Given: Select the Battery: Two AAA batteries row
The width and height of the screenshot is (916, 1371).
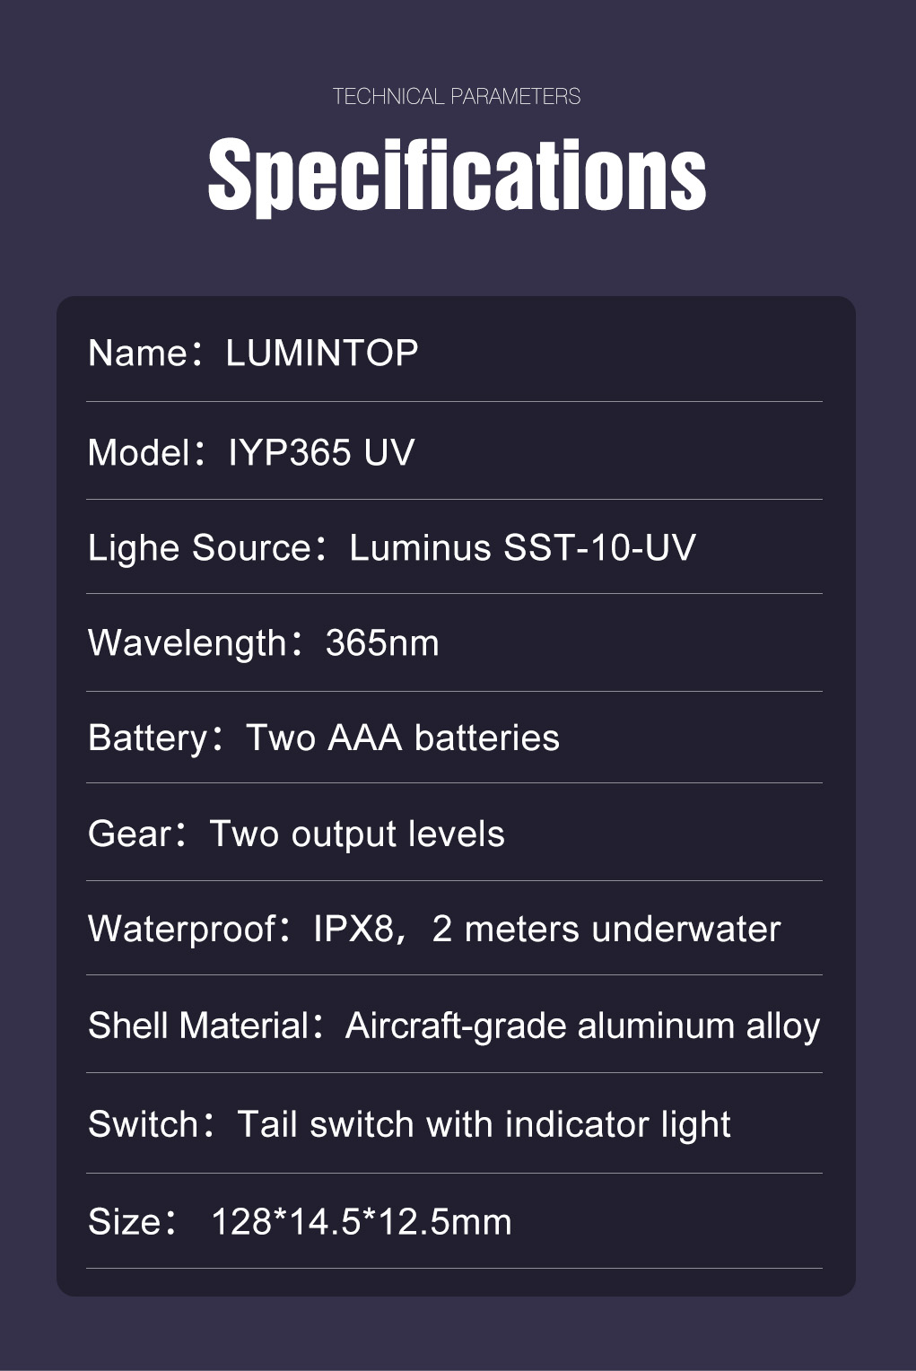Looking at the screenshot, I should click(454, 738).
